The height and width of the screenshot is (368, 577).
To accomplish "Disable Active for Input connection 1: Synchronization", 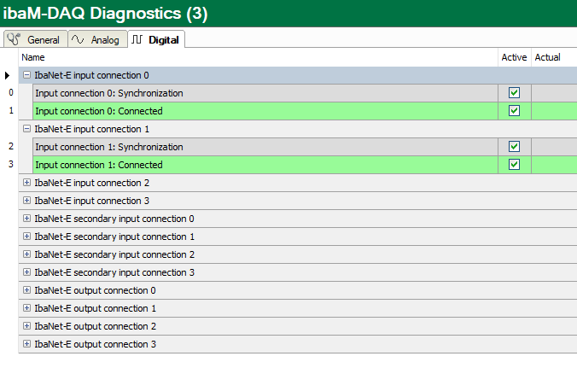I will point(514,147).
